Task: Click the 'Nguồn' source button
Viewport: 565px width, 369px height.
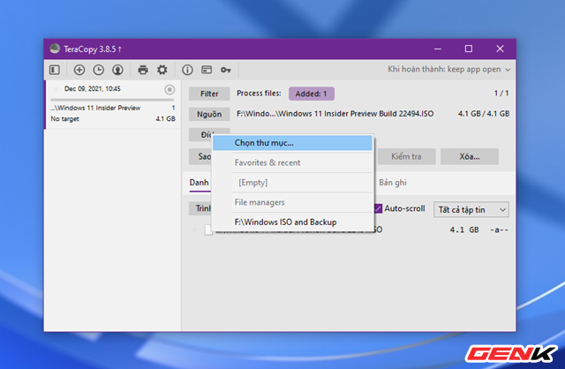Action: tap(209, 114)
